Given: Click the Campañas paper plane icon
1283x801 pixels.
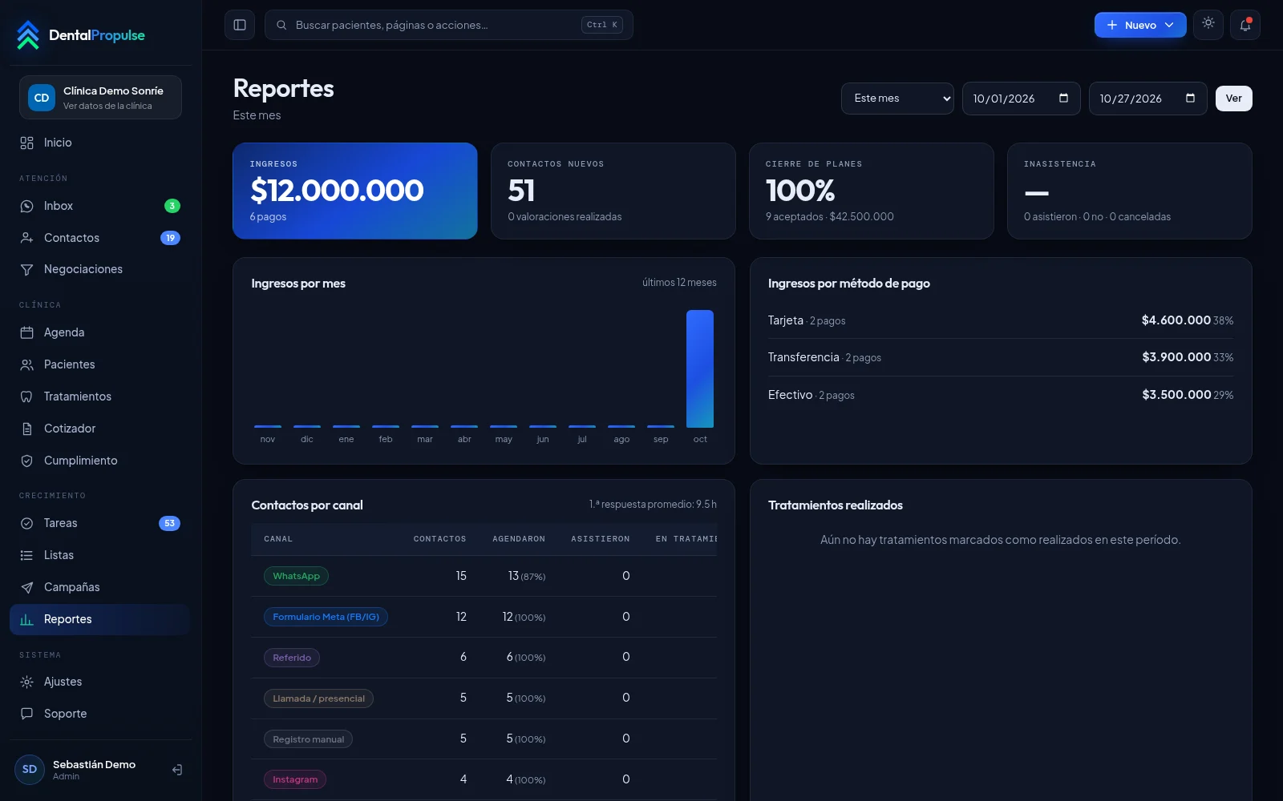Looking at the screenshot, I should coord(26,587).
